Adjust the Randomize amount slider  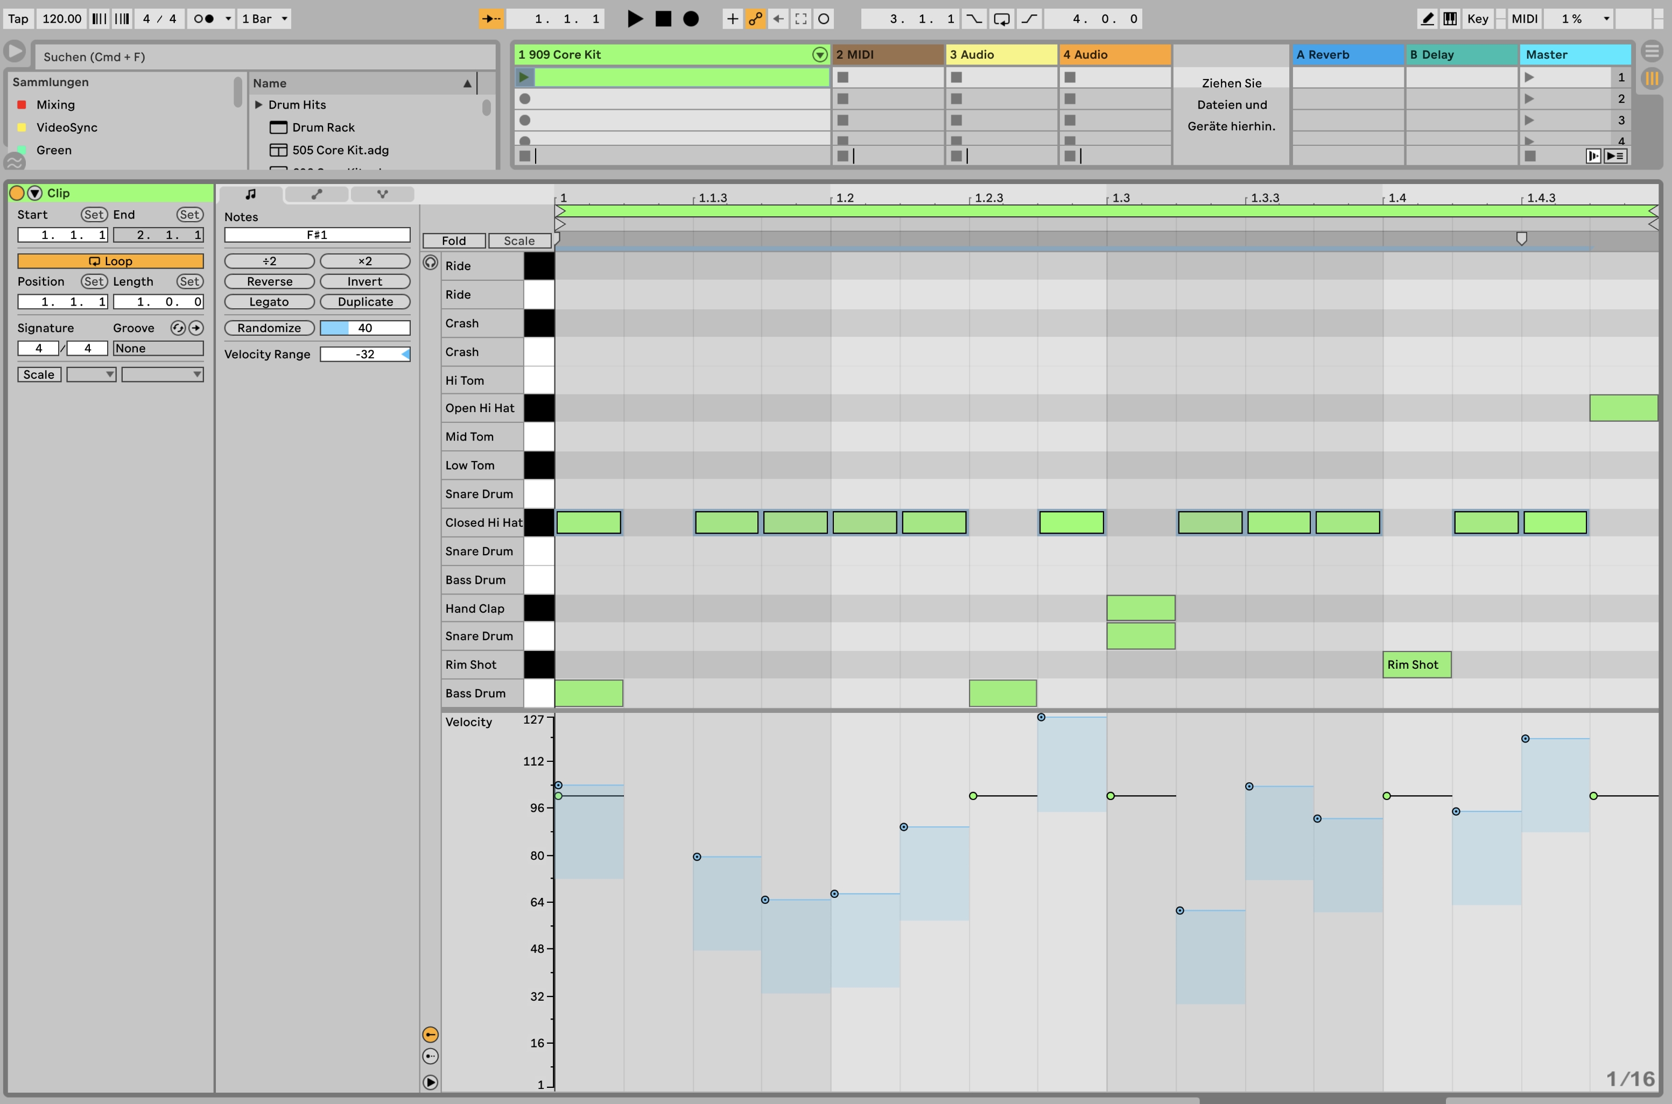pyautogui.click(x=365, y=328)
